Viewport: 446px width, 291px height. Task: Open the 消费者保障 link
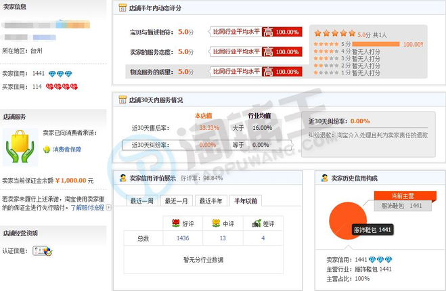click(x=67, y=149)
